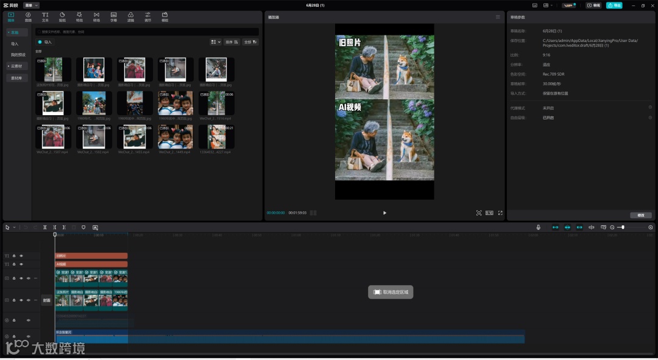Open the 特效 effects tab
Image resolution: width=658 pixels, height=360 pixels.
(x=79, y=17)
